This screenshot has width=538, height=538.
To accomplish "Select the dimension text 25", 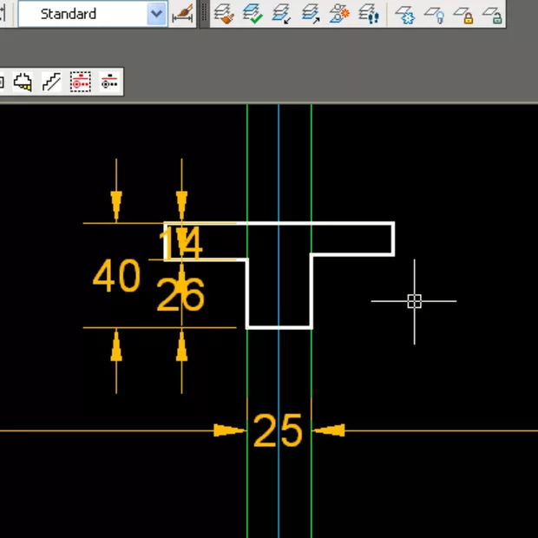I will pyautogui.click(x=278, y=430).
